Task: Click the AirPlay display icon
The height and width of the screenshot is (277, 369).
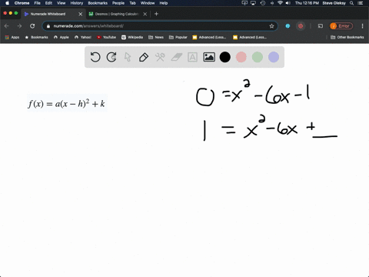Action: point(254,3)
